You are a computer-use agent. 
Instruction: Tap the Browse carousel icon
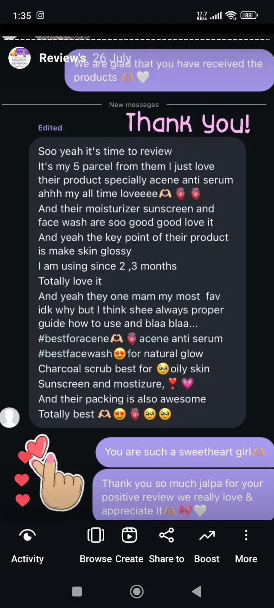click(96, 535)
